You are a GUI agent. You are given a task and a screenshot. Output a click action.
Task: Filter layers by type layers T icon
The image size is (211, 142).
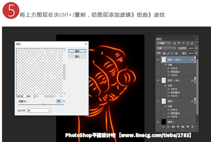[183, 43]
